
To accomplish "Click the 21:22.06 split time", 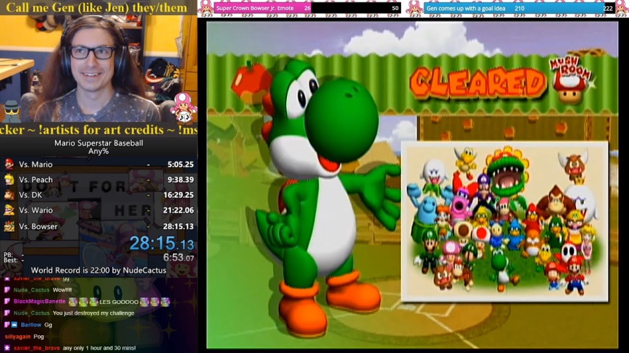I will (178, 210).
